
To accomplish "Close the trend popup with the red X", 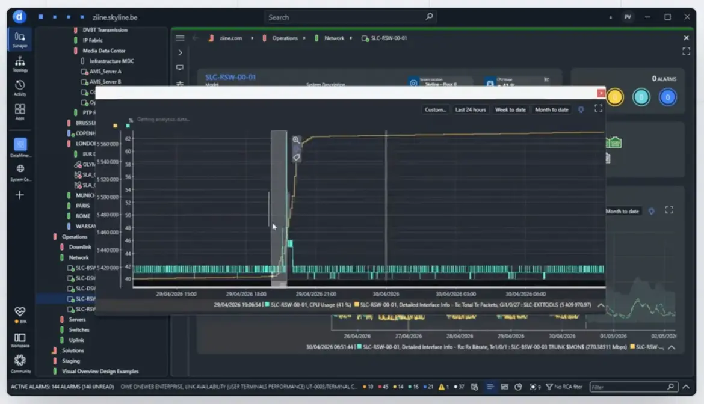I will [601, 93].
